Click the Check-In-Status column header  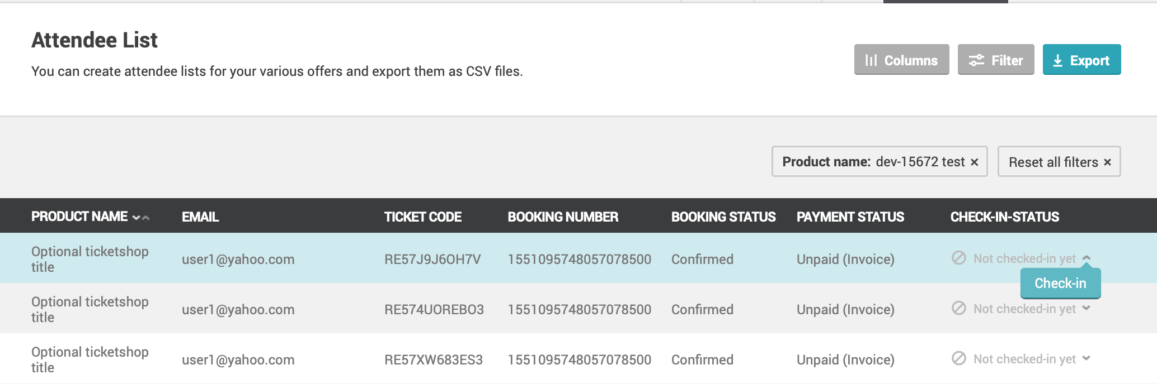[1005, 217]
